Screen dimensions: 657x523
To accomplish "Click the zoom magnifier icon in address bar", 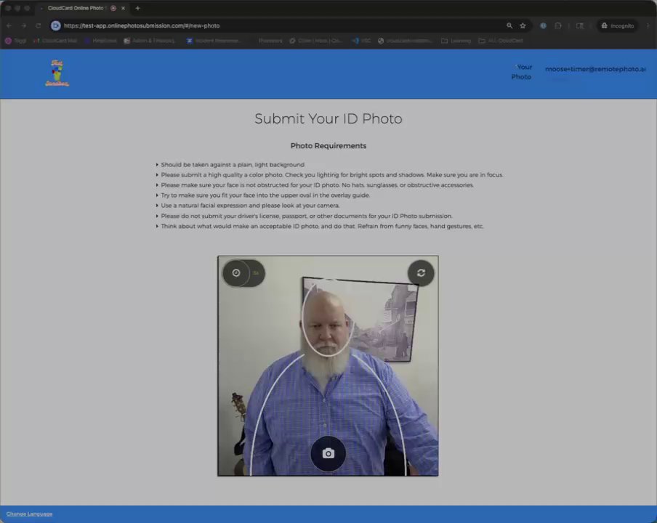I will click(x=509, y=25).
